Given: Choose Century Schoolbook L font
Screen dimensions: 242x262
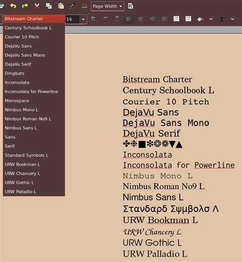Looking at the screenshot, I should (34, 28).
